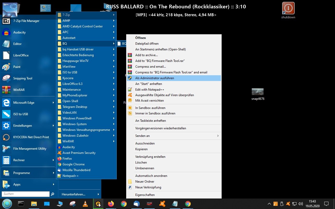The height and width of the screenshot is (209, 335).
Task: Click the VLC cone taskbar icon
Action: click(85, 204)
